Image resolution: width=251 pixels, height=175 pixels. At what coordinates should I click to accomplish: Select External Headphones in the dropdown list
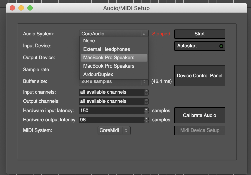point(107,49)
